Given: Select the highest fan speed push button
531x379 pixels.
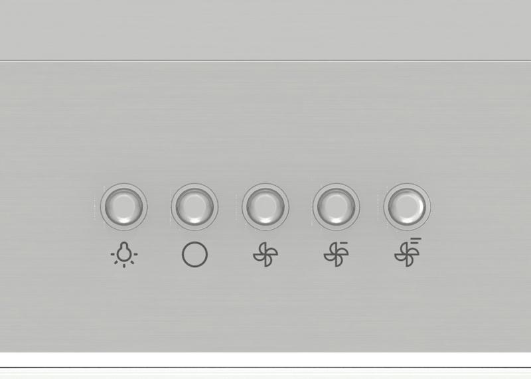Looking at the screenshot, I should [407, 206].
